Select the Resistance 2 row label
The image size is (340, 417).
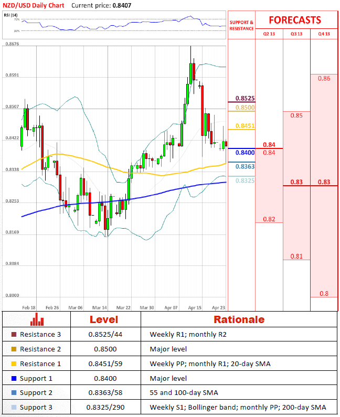tap(40, 349)
